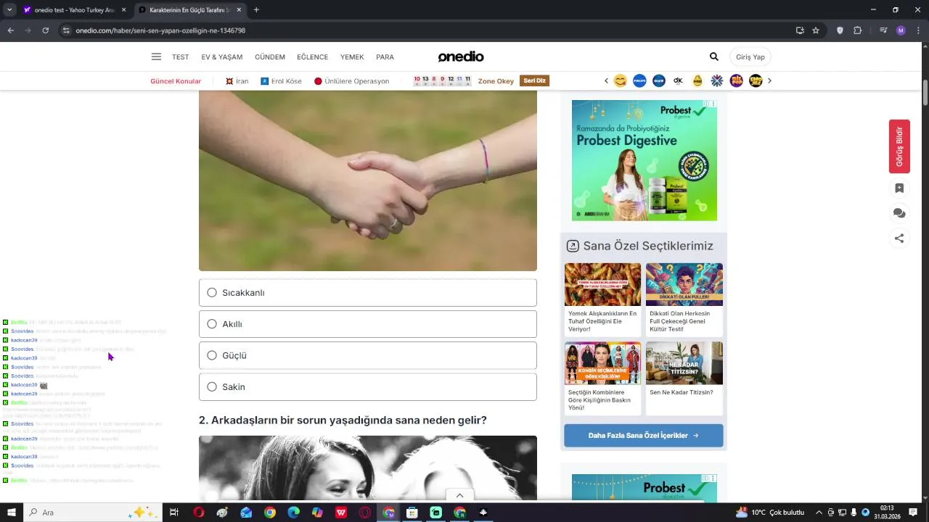Open Chrome extensions puzzle icon
The height and width of the screenshot is (522, 929).
click(858, 30)
